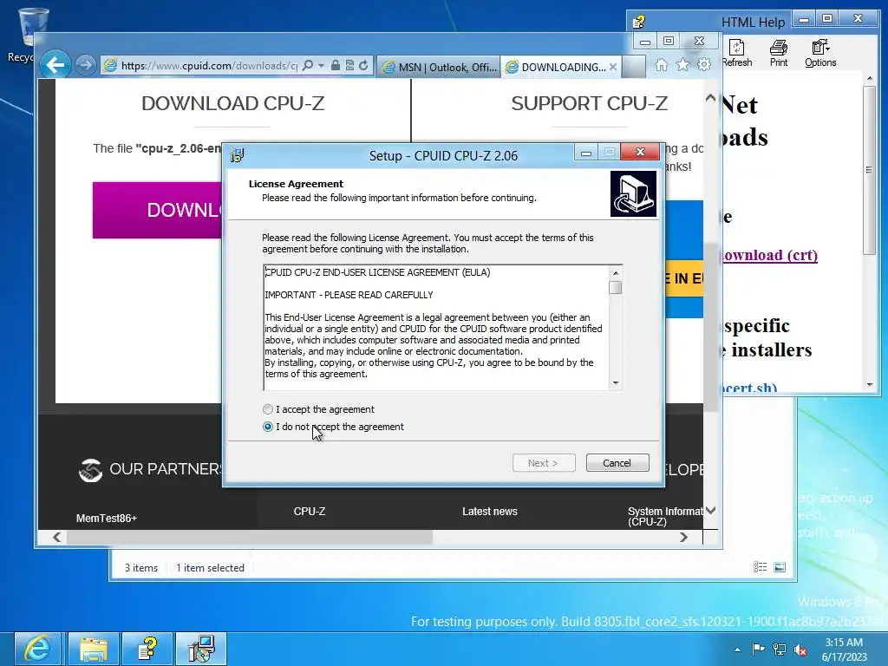Click the disabled Next button in Setup

(544, 463)
